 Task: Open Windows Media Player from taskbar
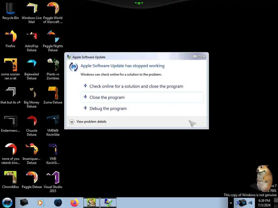(x=40, y=203)
